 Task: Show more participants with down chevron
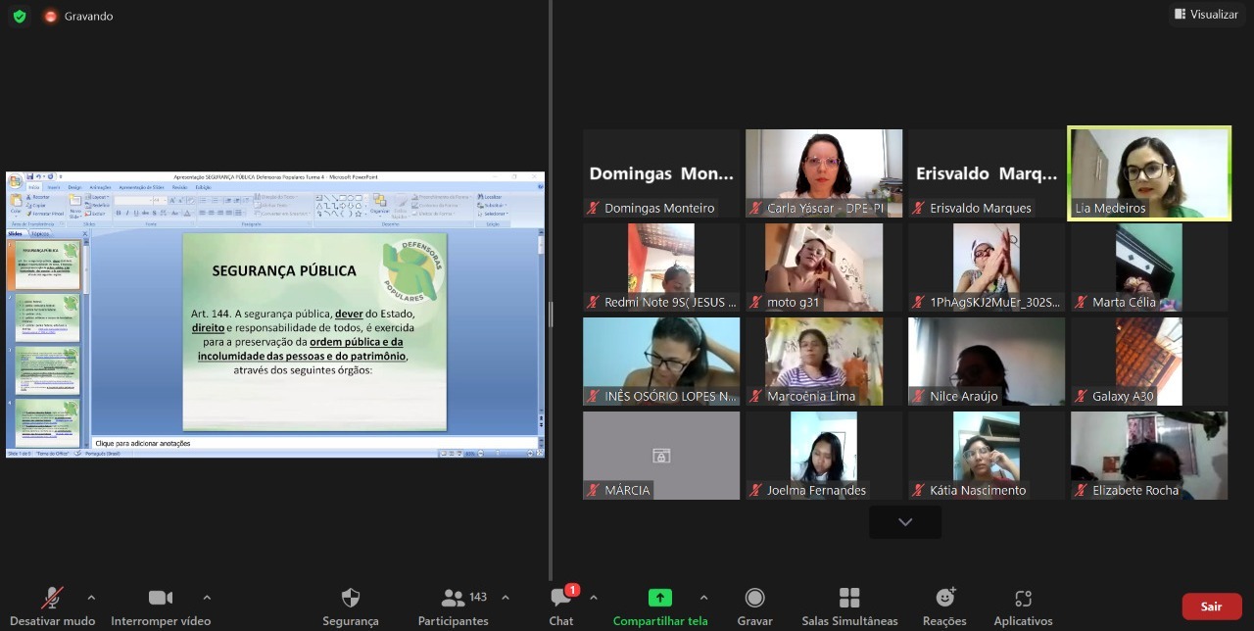pyautogui.click(x=905, y=522)
